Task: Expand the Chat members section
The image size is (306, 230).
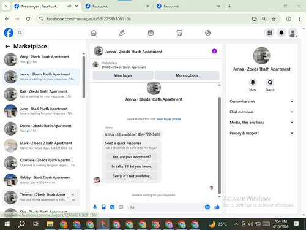Action: click(261, 112)
